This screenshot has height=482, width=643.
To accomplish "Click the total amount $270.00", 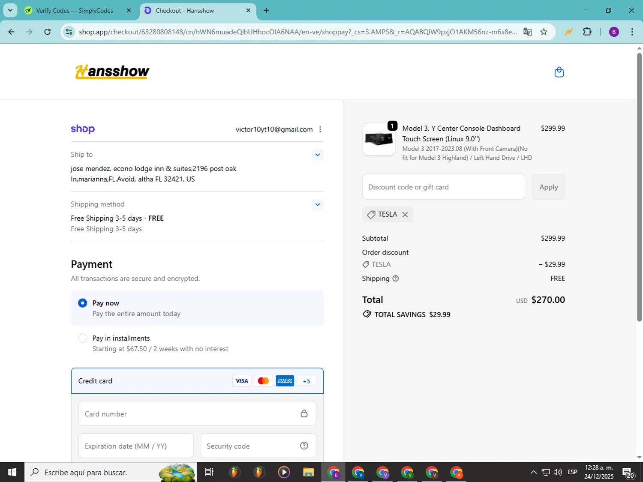I will click(x=548, y=300).
